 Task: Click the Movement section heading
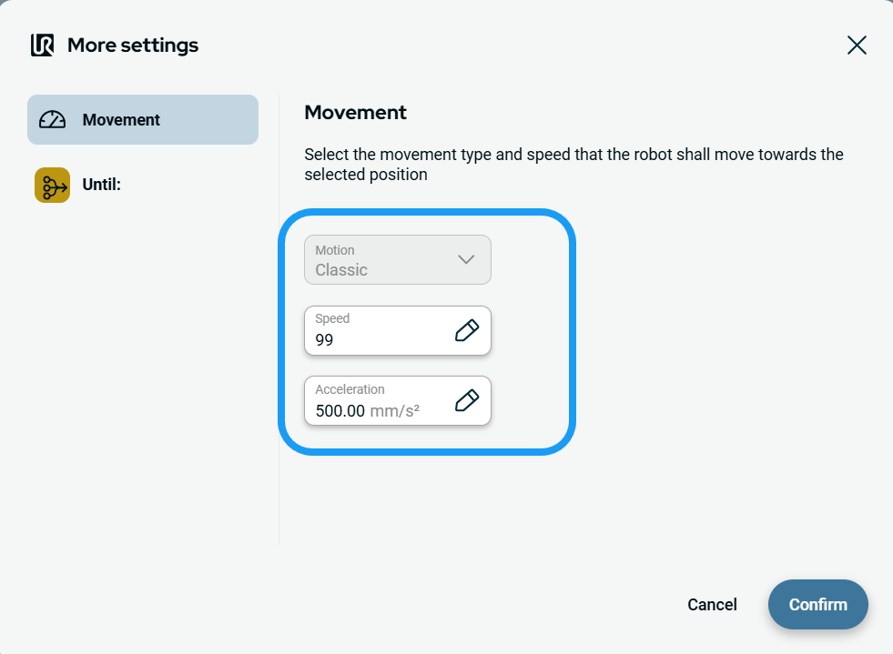[355, 113]
